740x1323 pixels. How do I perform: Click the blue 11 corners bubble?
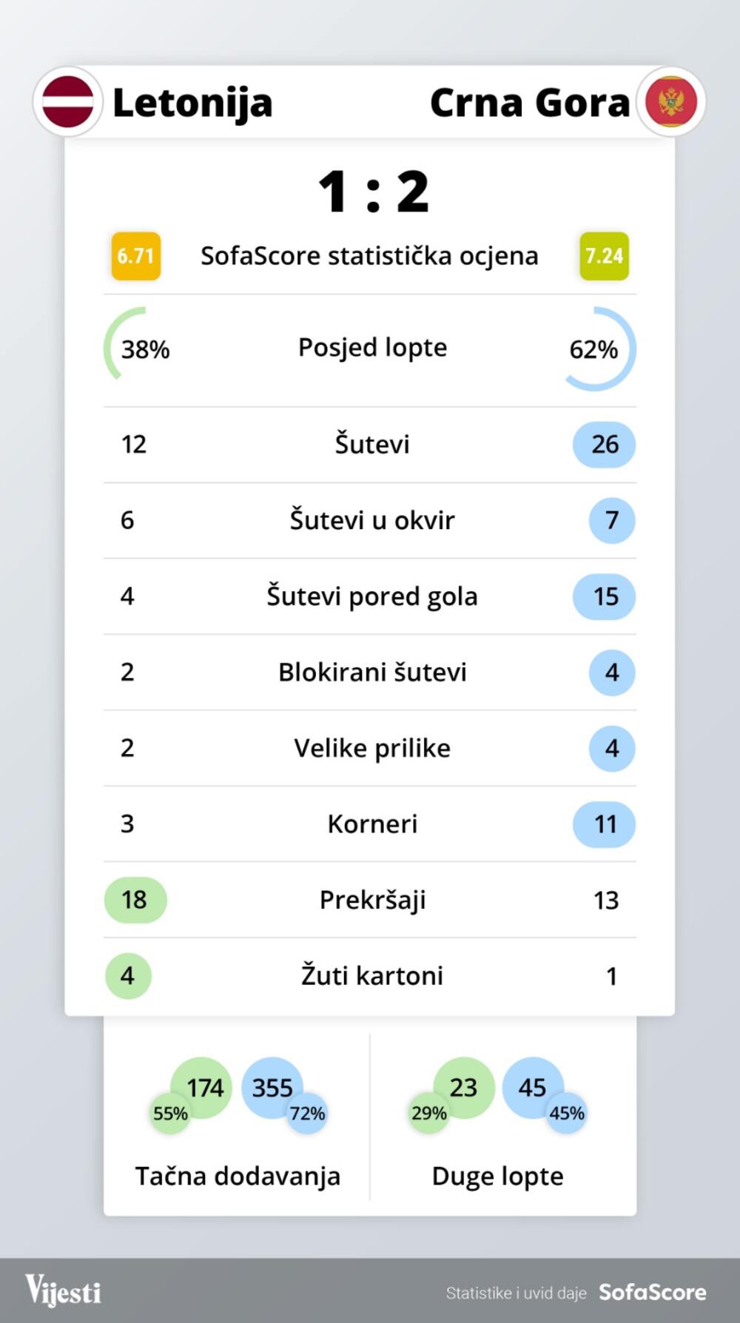[604, 824]
